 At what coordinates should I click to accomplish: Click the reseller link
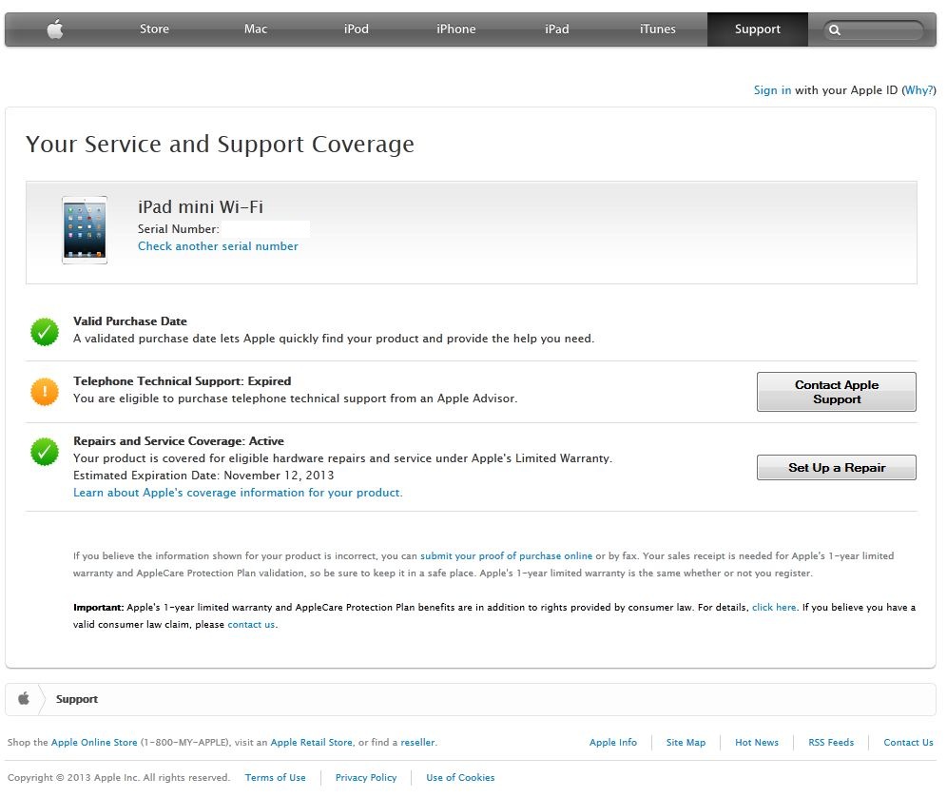pyautogui.click(x=418, y=742)
